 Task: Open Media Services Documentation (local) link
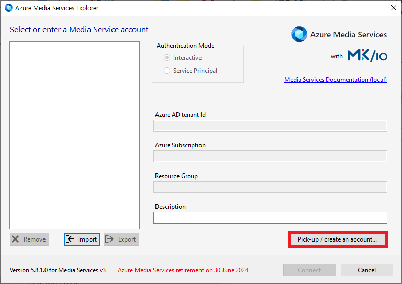pos(336,80)
